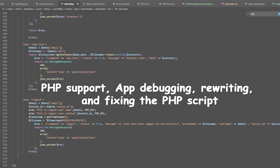Select 'Users' in the breadcrumb path
Viewport: 280px width, 168px height.
pos(10,9)
